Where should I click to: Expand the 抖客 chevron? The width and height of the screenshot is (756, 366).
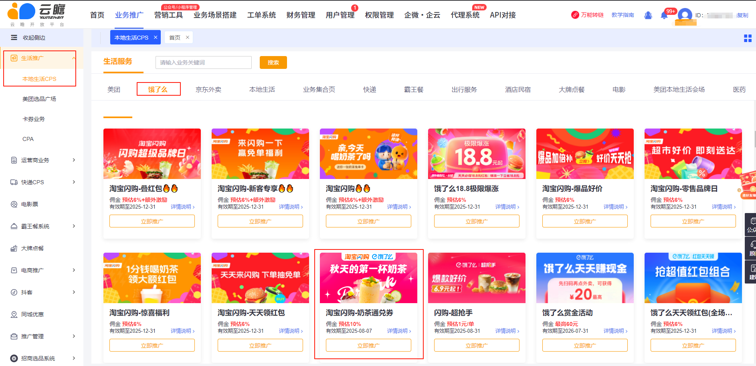[x=74, y=292]
